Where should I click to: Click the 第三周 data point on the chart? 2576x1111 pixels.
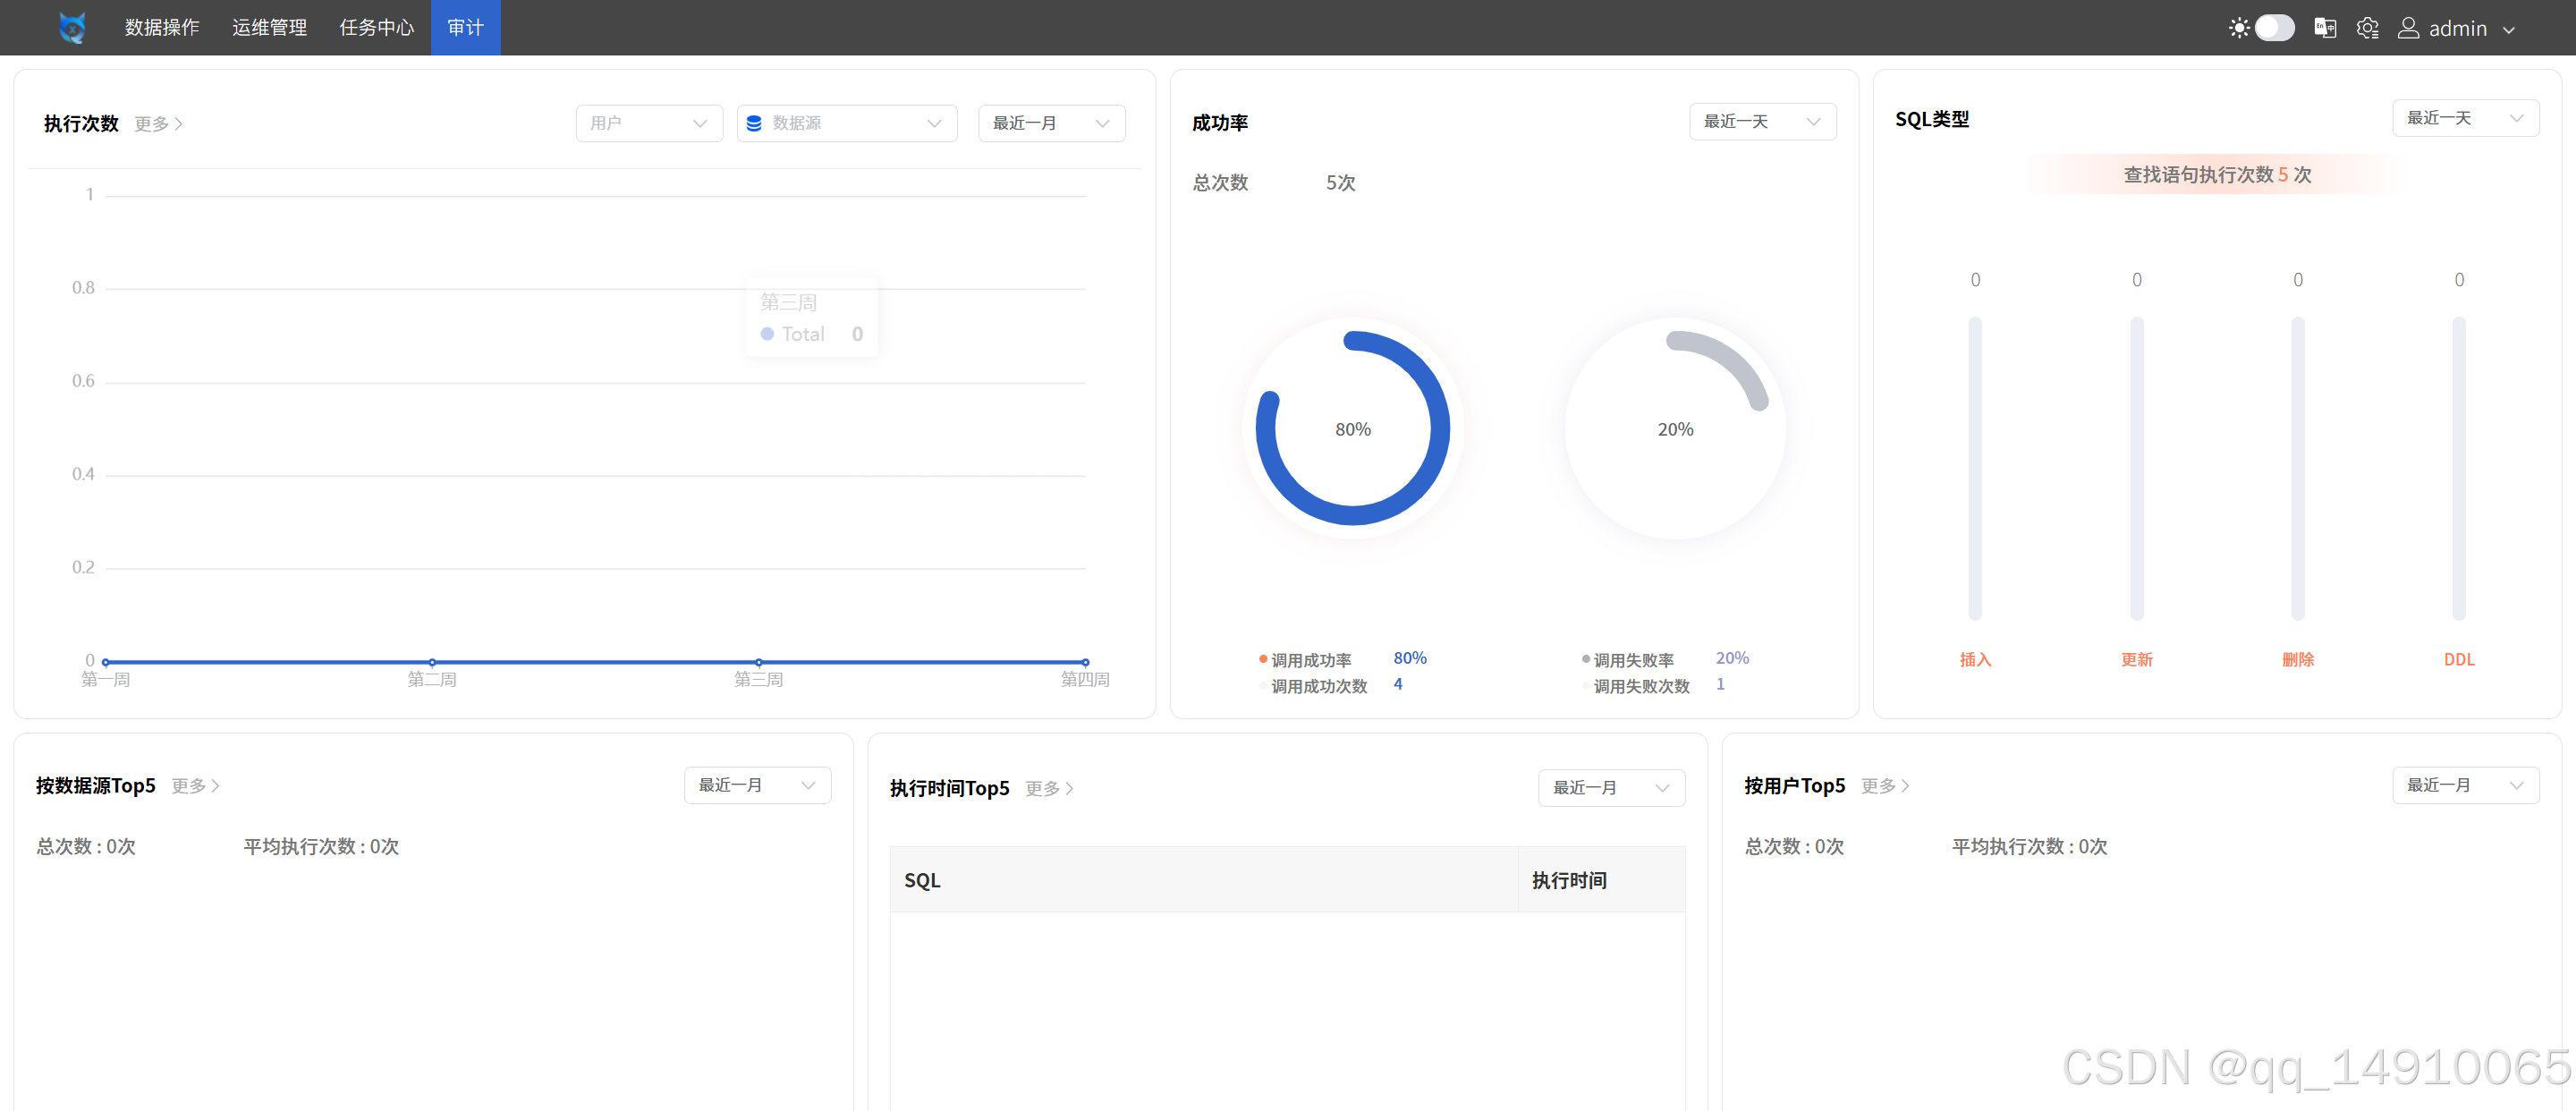(x=759, y=662)
